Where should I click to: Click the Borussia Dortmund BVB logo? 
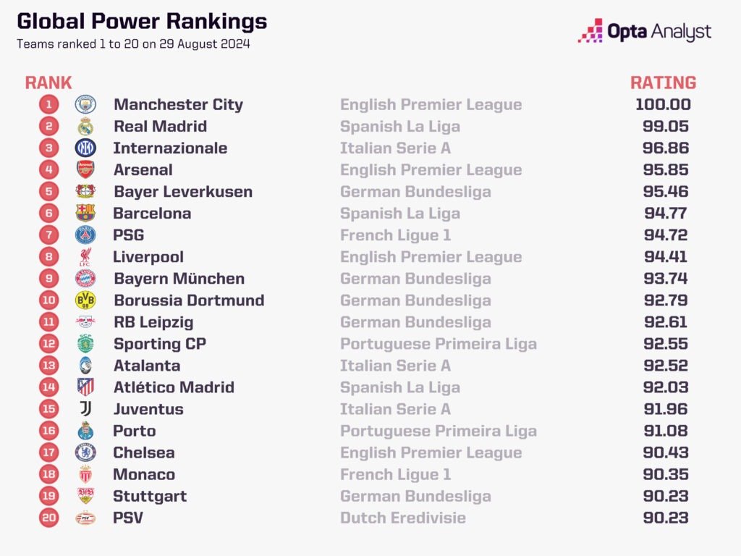pos(85,300)
